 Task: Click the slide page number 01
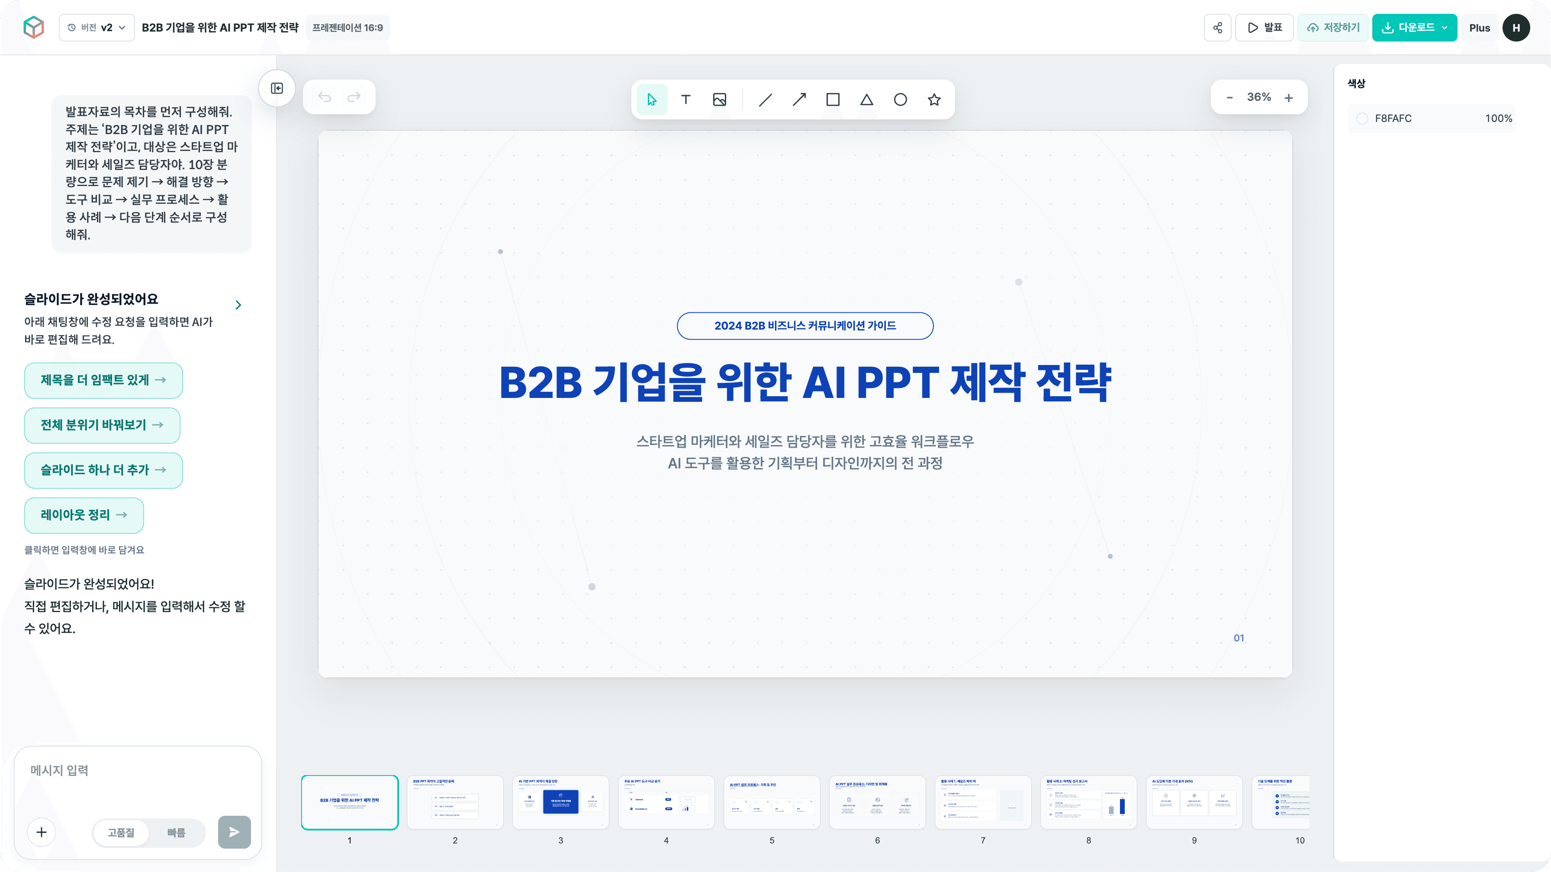click(x=1239, y=638)
